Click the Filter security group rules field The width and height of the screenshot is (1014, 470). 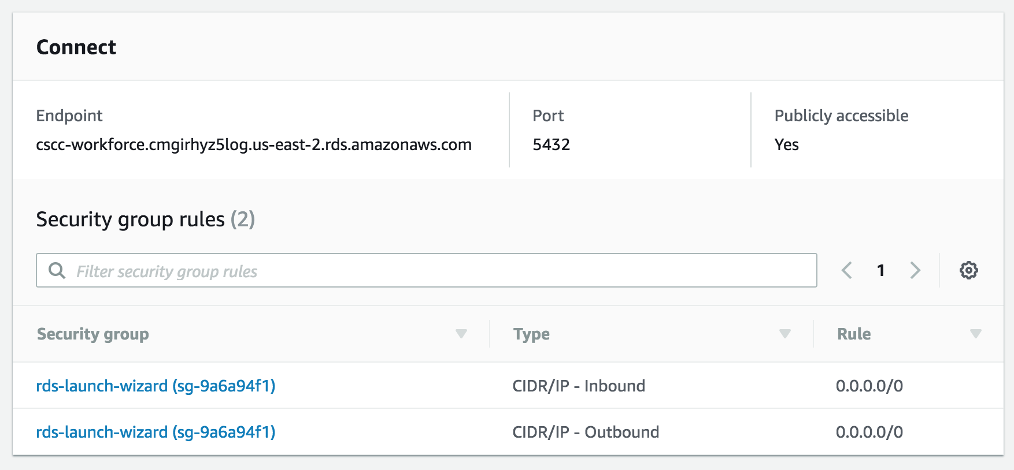tap(439, 271)
